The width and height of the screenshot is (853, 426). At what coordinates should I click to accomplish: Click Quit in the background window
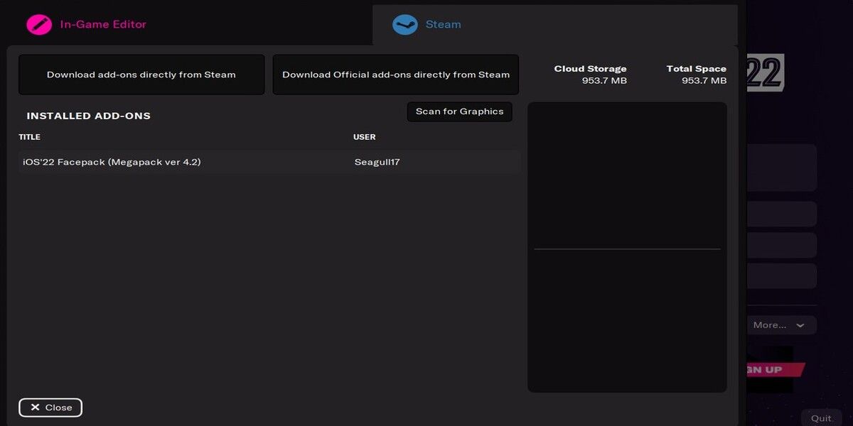pos(821,418)
